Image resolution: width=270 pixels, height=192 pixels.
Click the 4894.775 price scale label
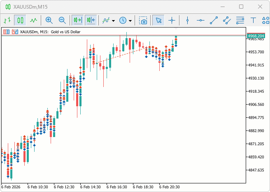pyautogui.click(x=256, y=117)
